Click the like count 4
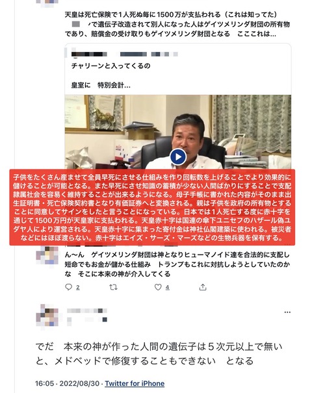 coord(167,288)
